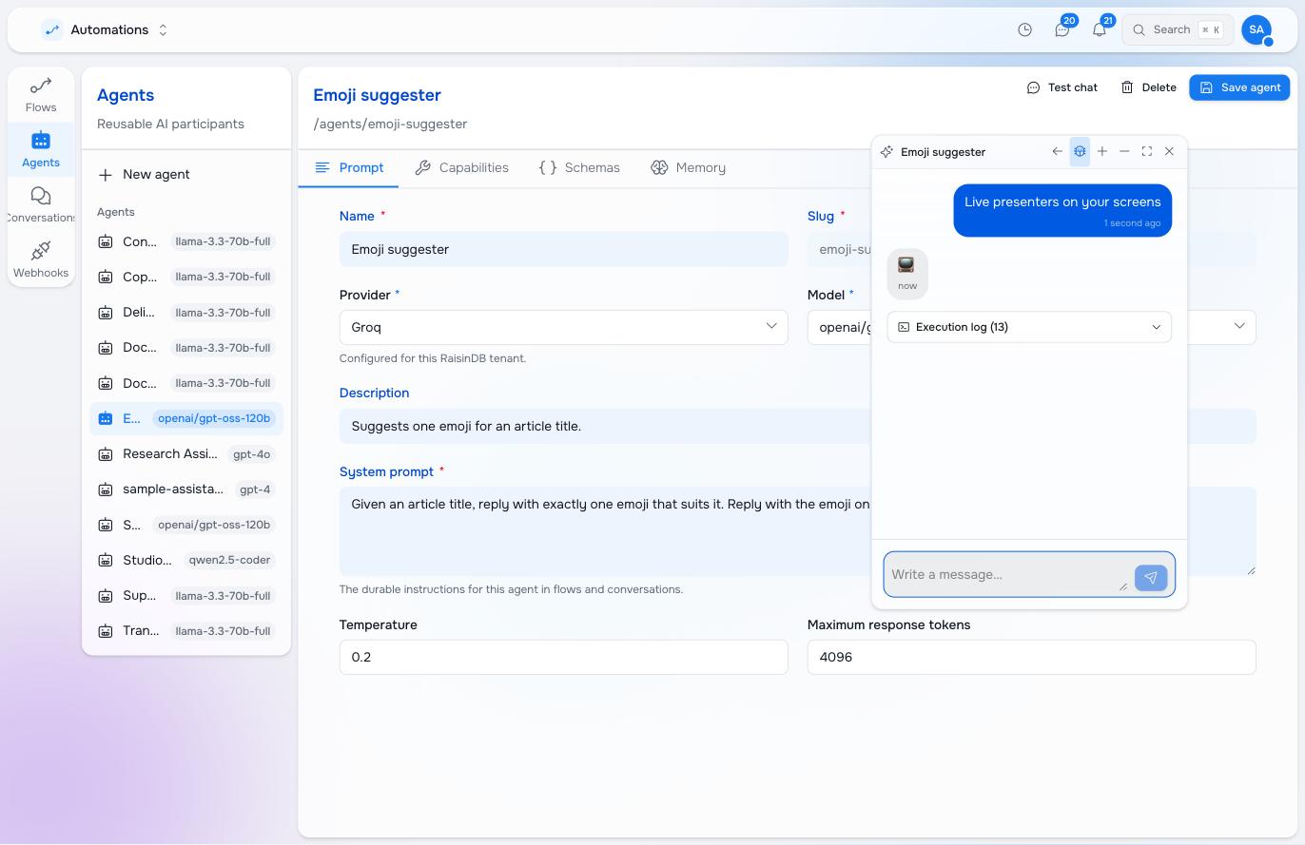Open notifications bell with 21 badge
This screenshot has width=1305, height=845.
click(x=1099, y=29)
